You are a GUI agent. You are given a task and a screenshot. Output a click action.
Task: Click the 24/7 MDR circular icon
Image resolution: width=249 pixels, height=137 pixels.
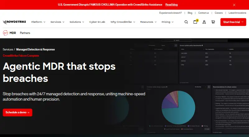tap(5, 33)
